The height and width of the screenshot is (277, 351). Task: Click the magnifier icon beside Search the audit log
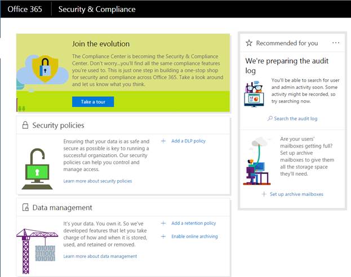point(270,119)
